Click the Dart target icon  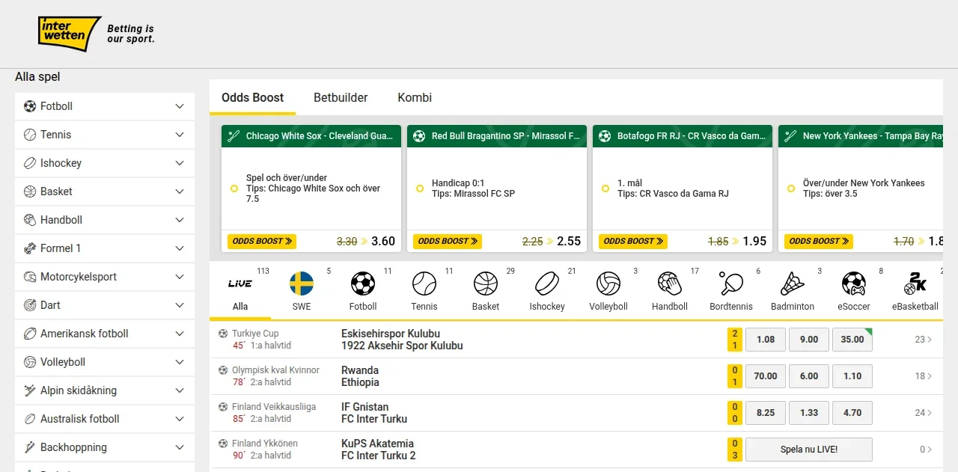[30, 305]
